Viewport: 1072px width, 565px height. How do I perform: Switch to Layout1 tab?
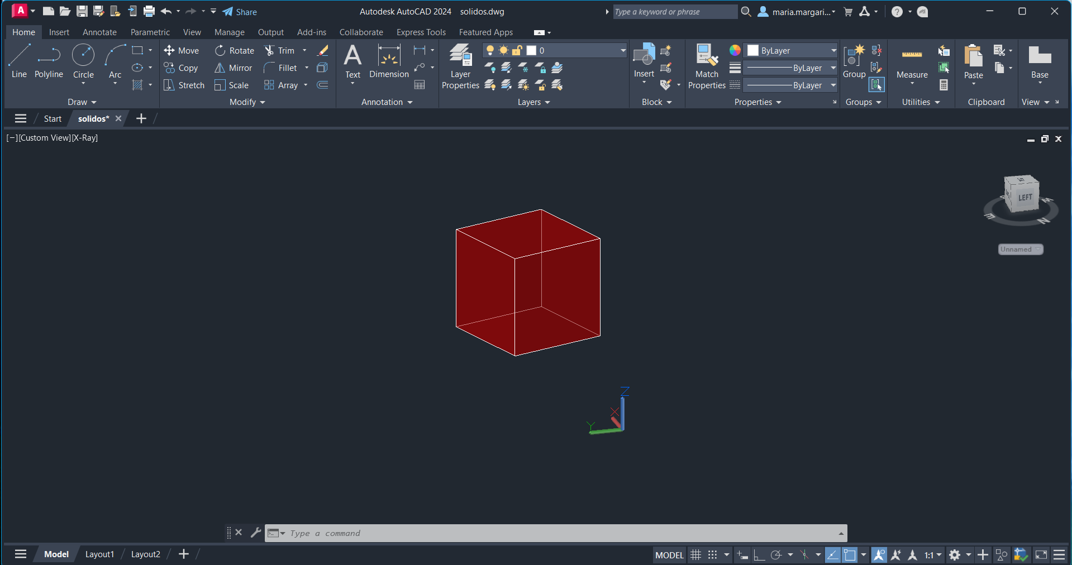pos(99,554)
